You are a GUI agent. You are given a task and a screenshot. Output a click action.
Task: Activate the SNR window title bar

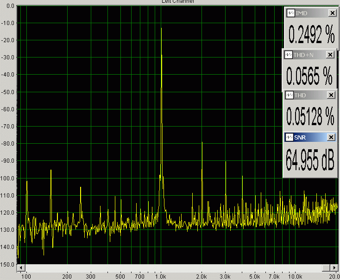click(310, 137)
